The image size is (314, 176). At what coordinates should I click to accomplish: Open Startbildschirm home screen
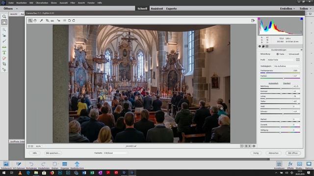click(x=77, y=165)
